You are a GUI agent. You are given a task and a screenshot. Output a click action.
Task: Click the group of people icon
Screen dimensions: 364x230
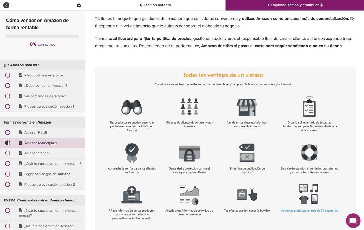189,106
